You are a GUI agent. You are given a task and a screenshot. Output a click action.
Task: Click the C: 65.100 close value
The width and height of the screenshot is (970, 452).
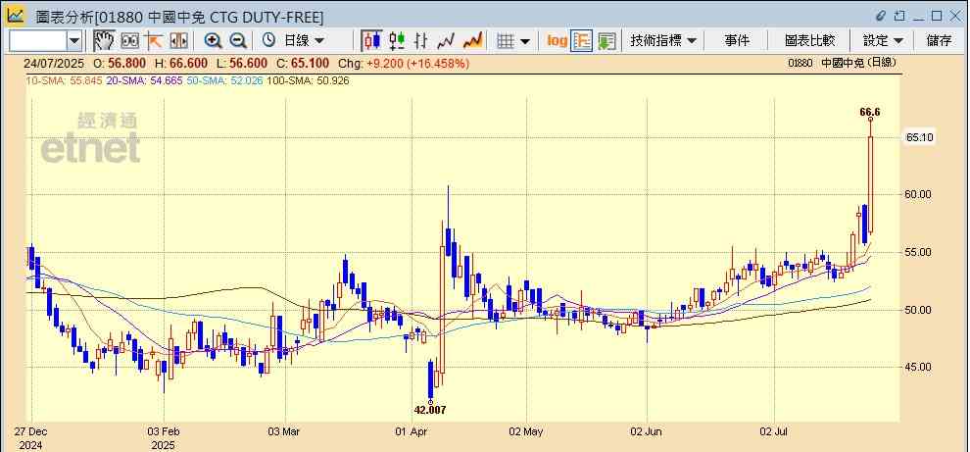pos(303,63)
